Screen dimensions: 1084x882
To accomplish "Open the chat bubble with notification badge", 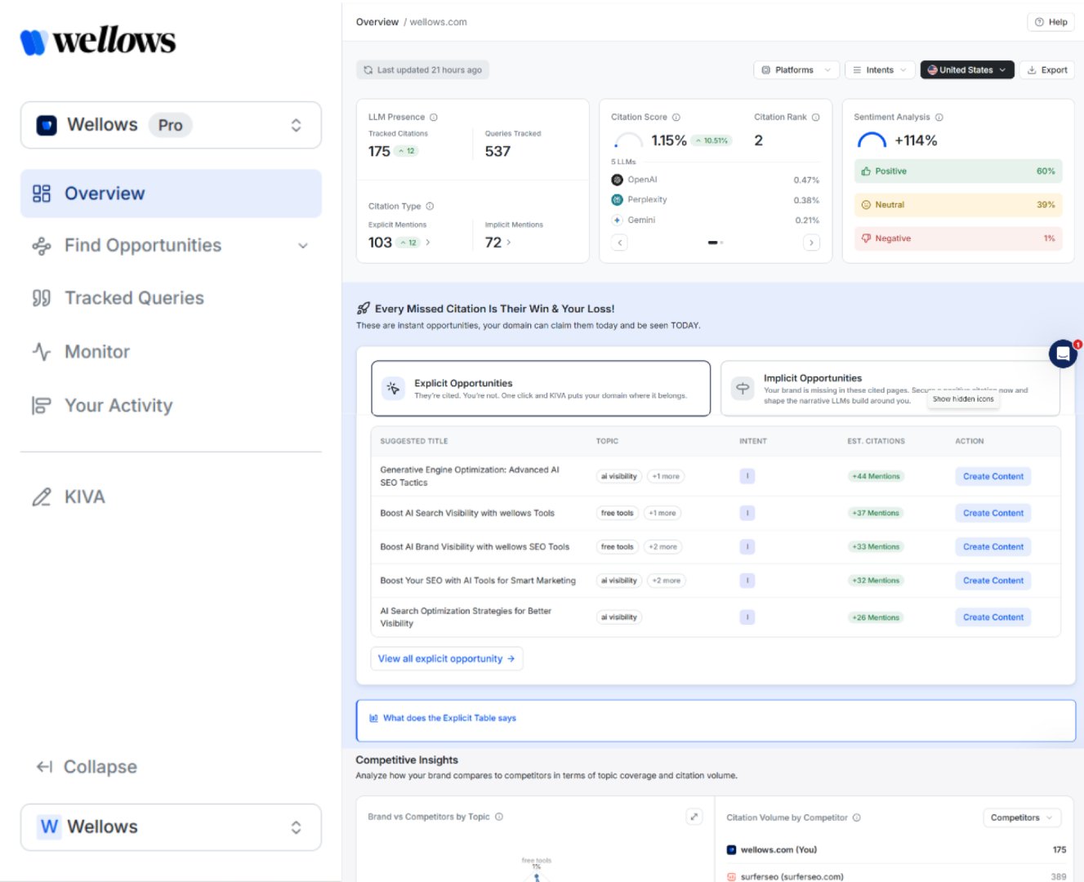I will [1063, 354].
